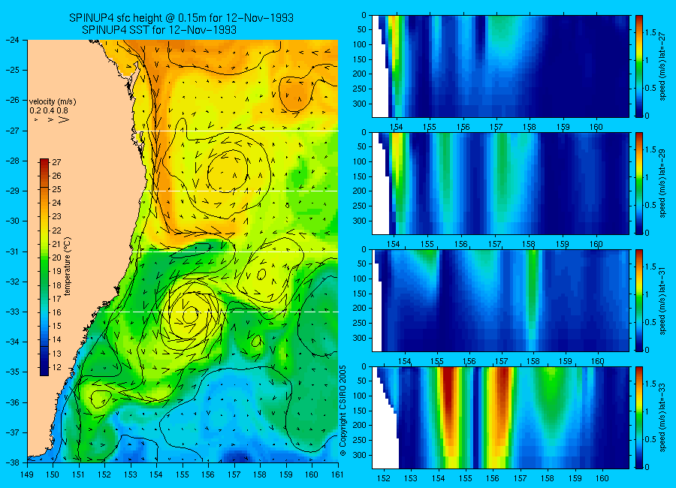Image resolution: width=676 pixels, height=488 pixels.
Task: Click the 1.5 label on lat=-27 speed color bar
Action: pyautogui.click(x=650, y=32)
